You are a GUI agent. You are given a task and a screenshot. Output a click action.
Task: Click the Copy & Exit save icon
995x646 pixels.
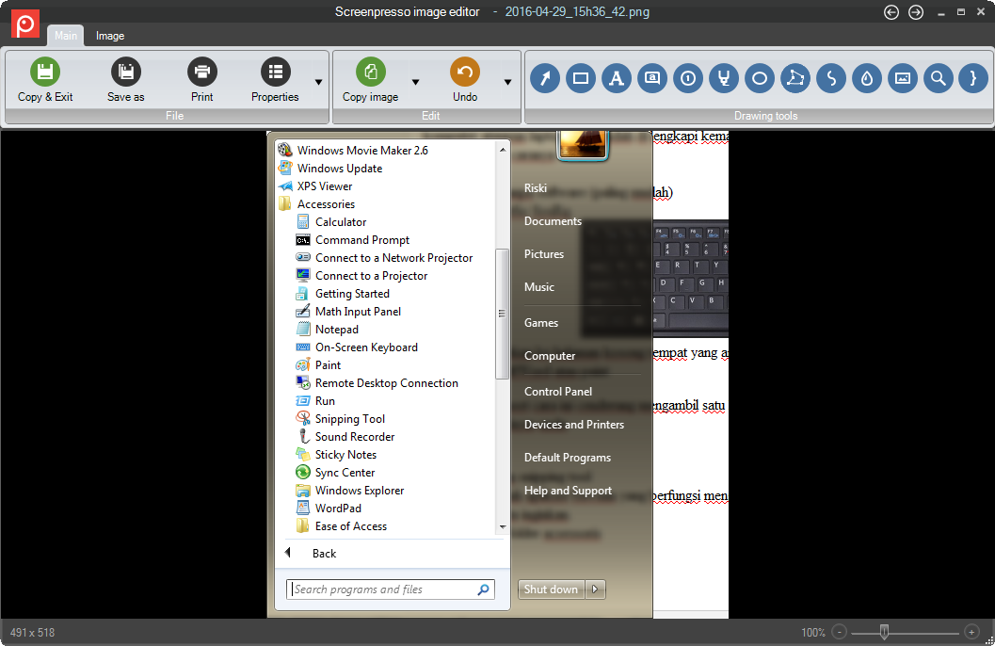(x=45, y=72)
